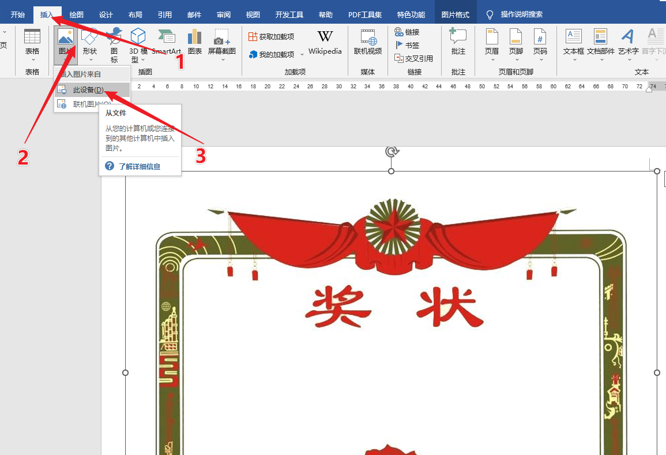Click the top-center resize handle of image
The height and width of the screenshot is (455, 666).
tap(391, 171)
